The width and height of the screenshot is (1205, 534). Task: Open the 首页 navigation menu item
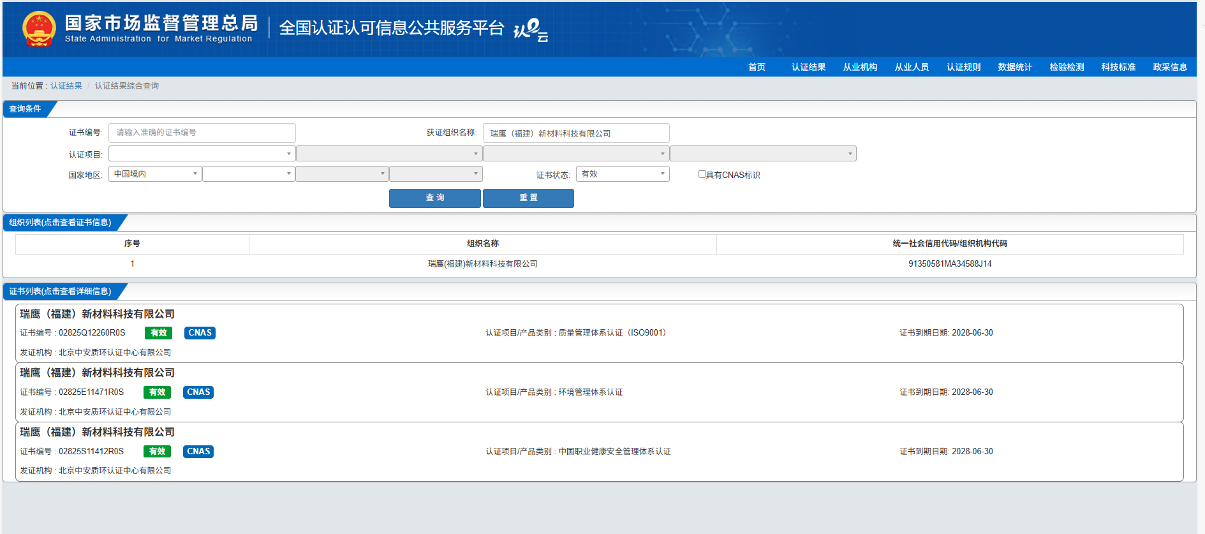[x=757, y=67]
